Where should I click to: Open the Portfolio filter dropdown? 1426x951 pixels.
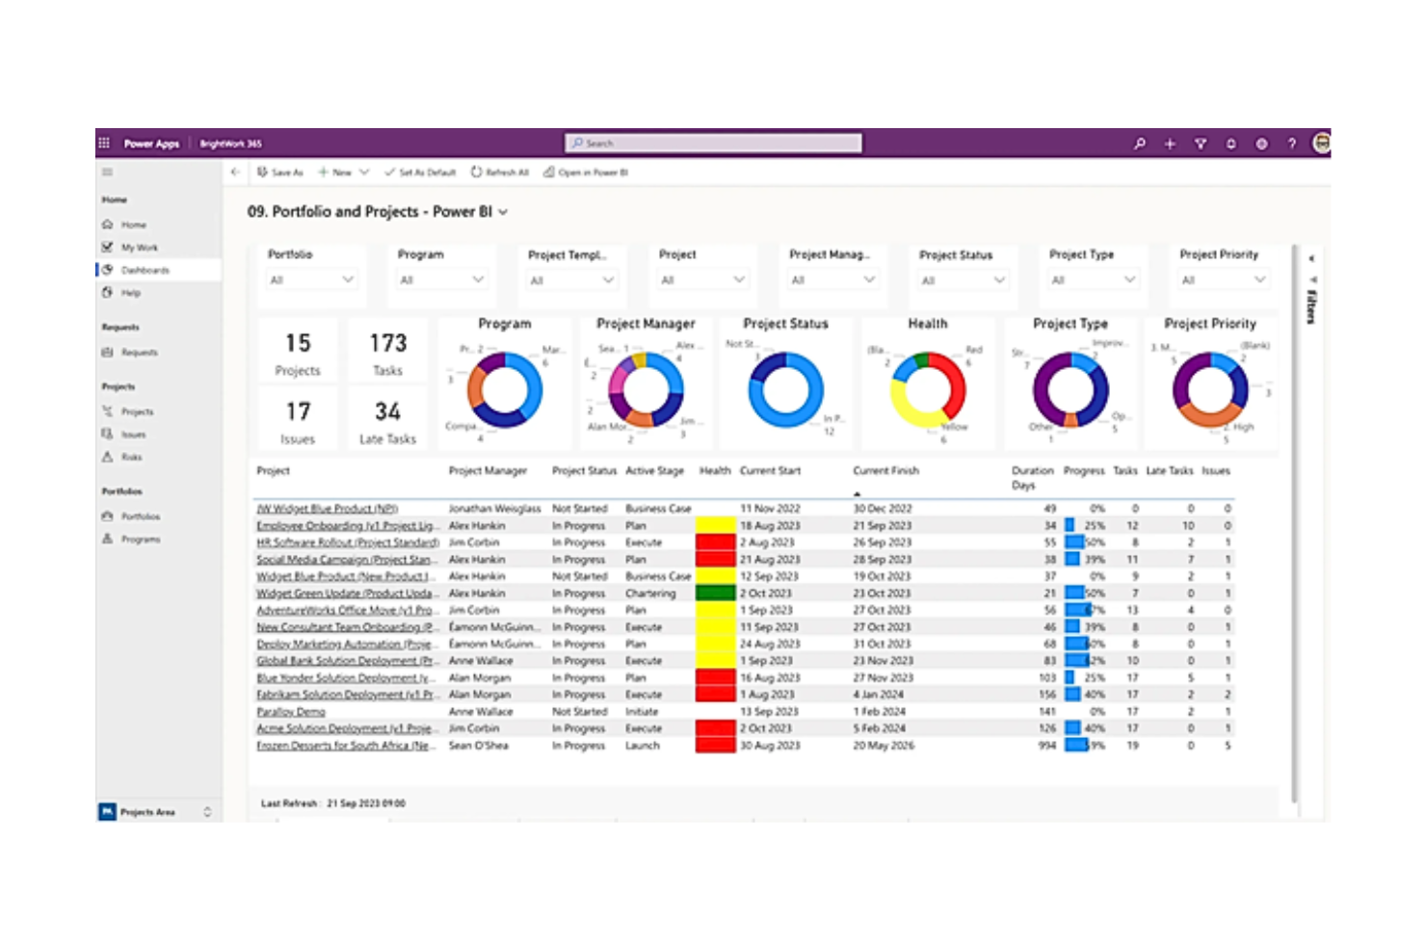311,279
